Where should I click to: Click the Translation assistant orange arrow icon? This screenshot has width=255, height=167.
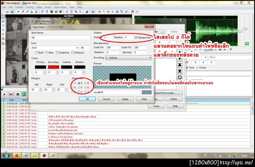(108, 12)
